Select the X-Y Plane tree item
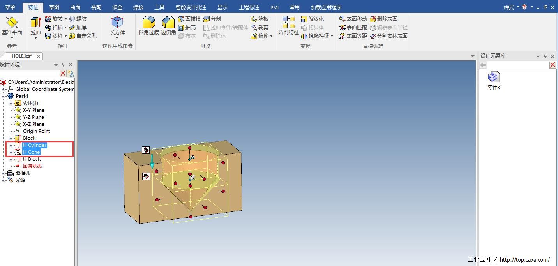 coord(34,110)
